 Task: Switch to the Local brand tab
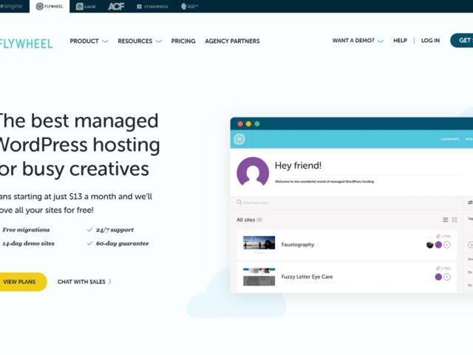coord(86,7)
